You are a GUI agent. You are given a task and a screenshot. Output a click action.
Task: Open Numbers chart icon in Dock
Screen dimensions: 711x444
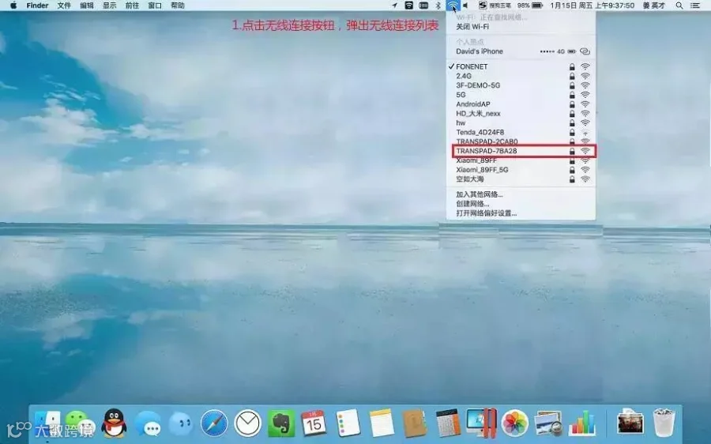(582, 423)
